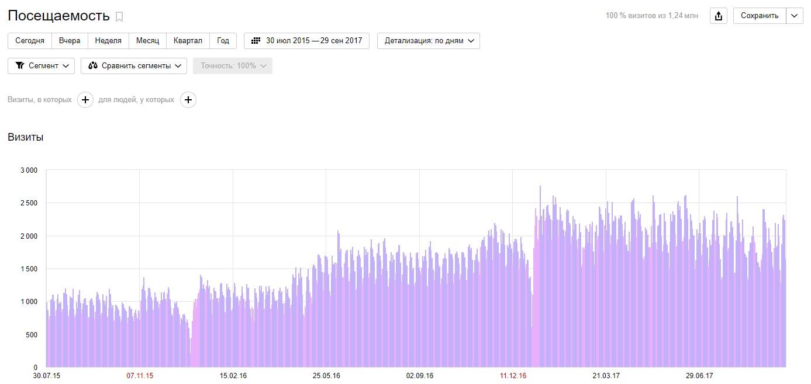This screenshot has height=384, width=811.
Task: Add condition for Визиты, в которых
Action: 85,100
